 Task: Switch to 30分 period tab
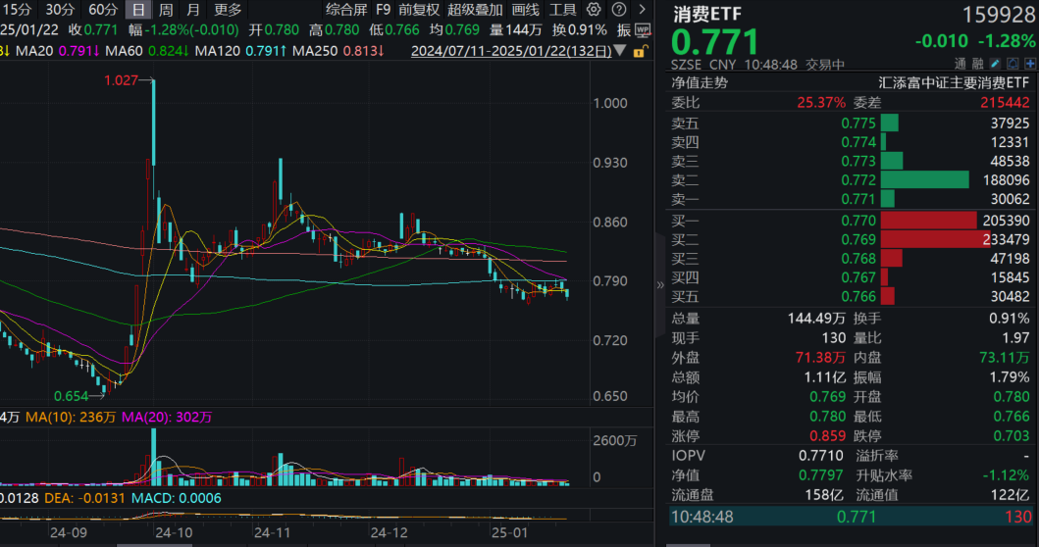60,9
